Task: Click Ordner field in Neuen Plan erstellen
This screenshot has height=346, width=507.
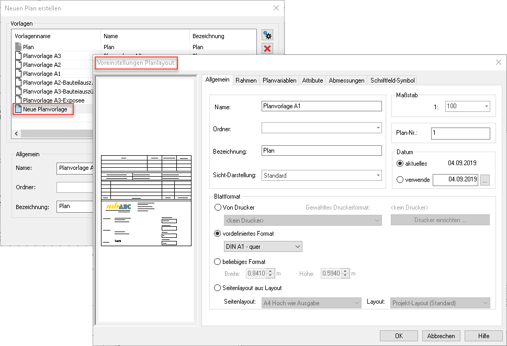Action: click(75, 188)
